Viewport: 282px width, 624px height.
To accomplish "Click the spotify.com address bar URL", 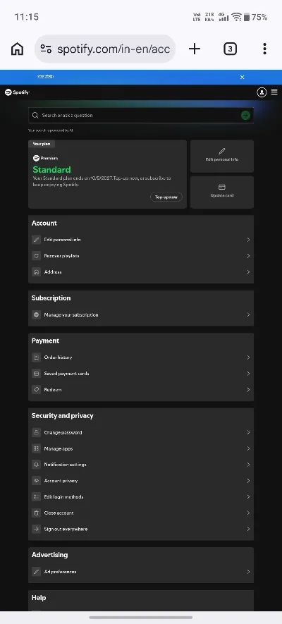I will coord(114,49).
